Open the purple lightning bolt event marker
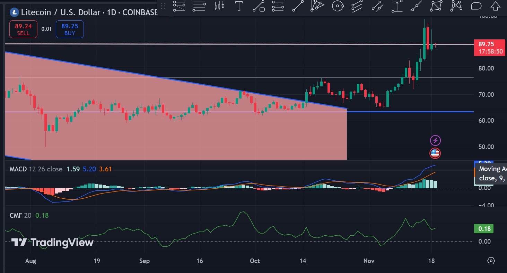 (435, 140)
